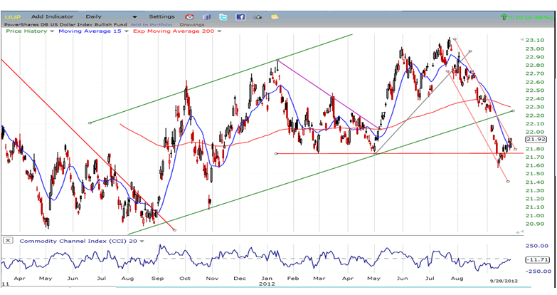Open the yellow note icon
This screenshot has width=557, height=295.
point(275,16)
